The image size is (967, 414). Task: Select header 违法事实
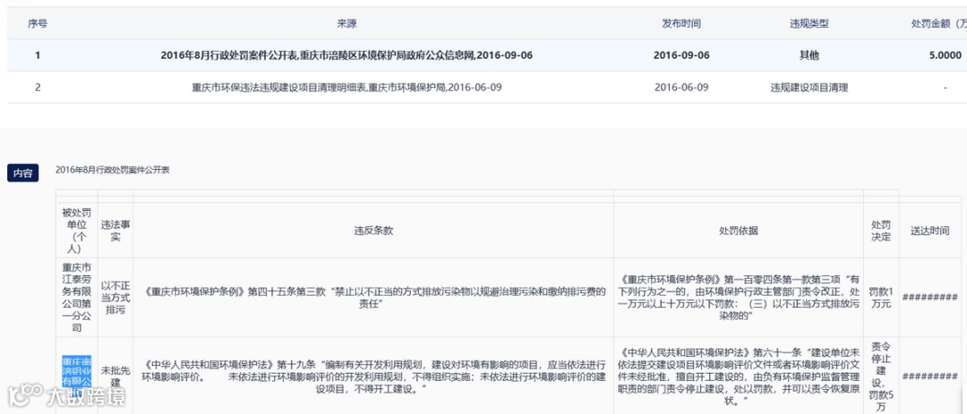(x=116, y=231)
